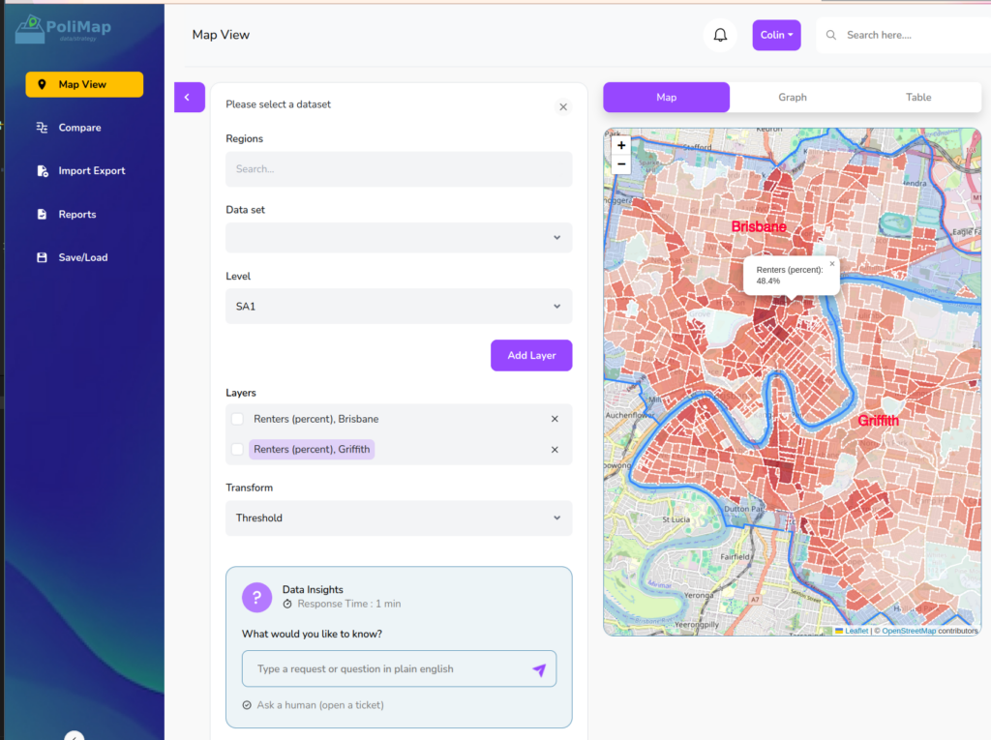Screen dimensions: 991x740
Task: Close the dataset selection panel
Action: pos(563,106)
